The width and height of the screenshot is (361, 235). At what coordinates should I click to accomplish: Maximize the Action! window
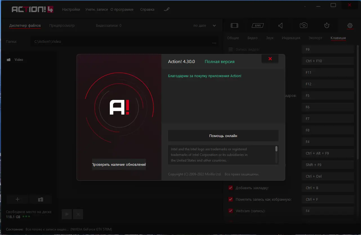point(333,5)
